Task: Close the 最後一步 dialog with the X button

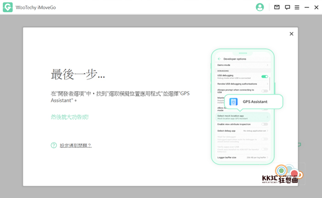Action: pyautogui.click(x=291, y=34)
